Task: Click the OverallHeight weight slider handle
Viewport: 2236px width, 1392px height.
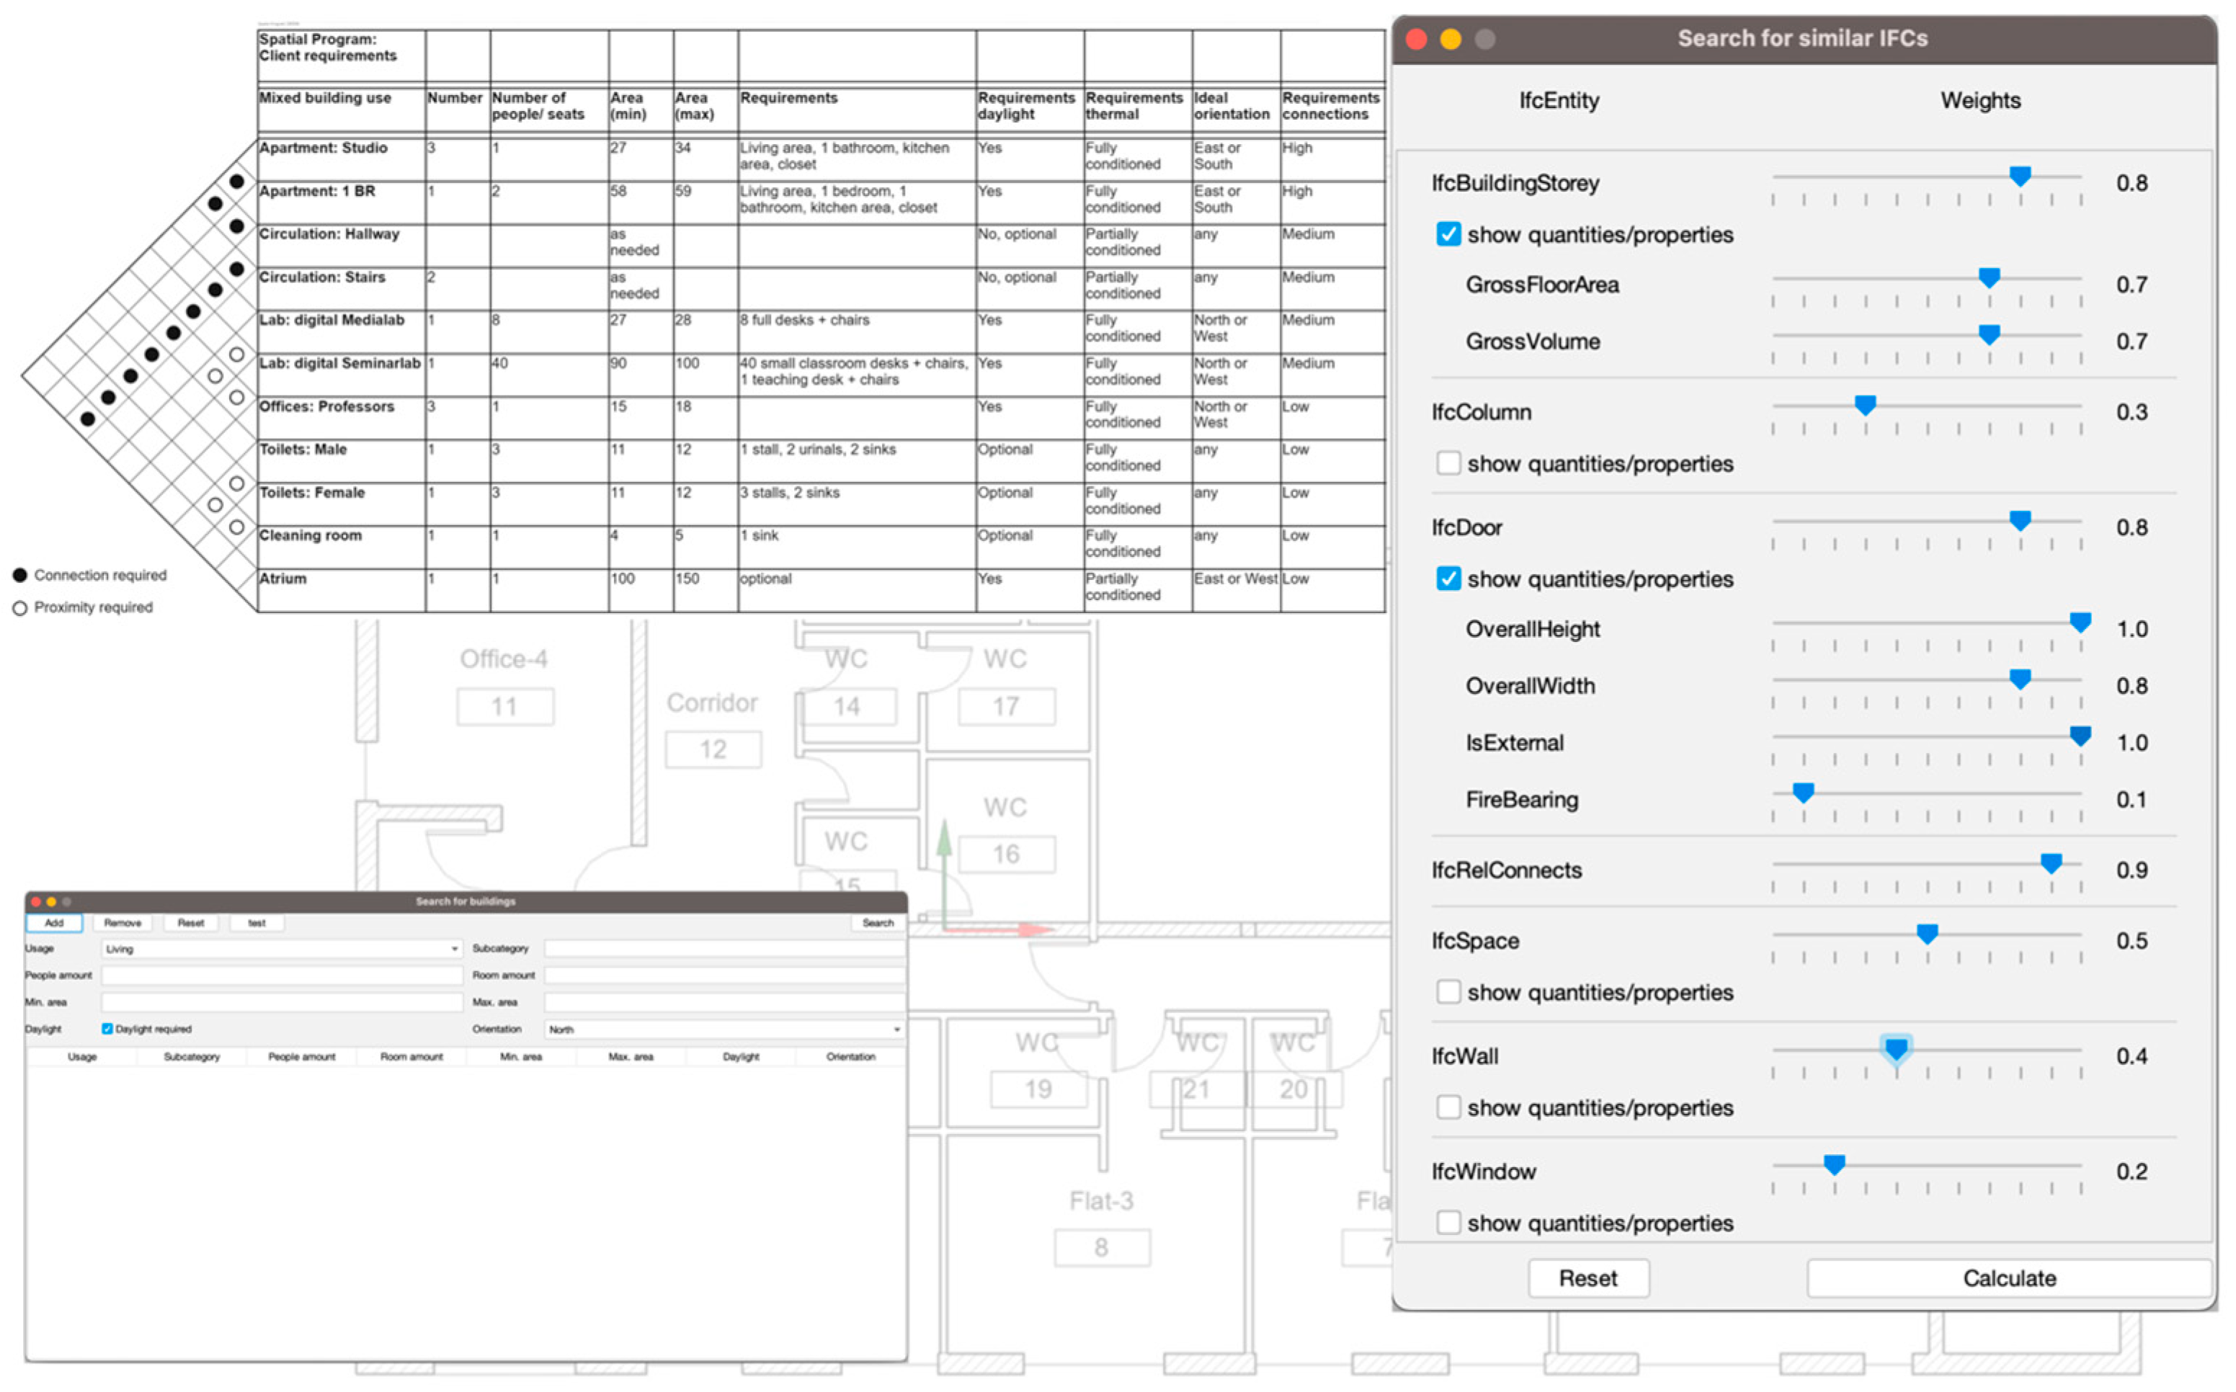Action: click(x=2080, y=623)
